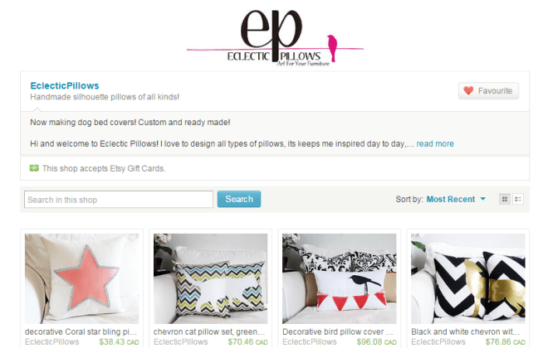Open Coral star pillow thumbnail
Viewport: 548px width, 348px height.
[81, 278]
